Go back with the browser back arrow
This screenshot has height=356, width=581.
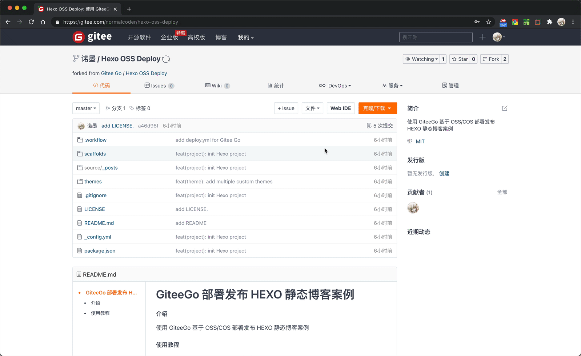pyautogui.click(x=8, y=22)
